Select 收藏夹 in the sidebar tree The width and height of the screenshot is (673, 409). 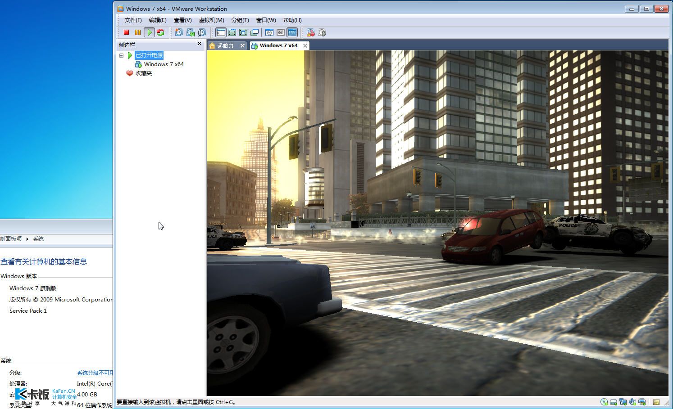[x=144, y=73]
